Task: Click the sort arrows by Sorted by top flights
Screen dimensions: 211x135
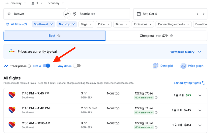Action: (x=203, y=83)
